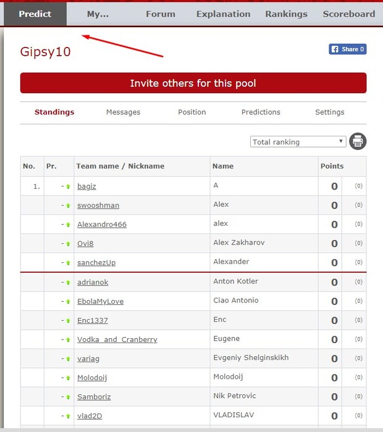This screenshot has width=383, height=432.
Task: Switch to the Position tab
Action: point(192,112)
